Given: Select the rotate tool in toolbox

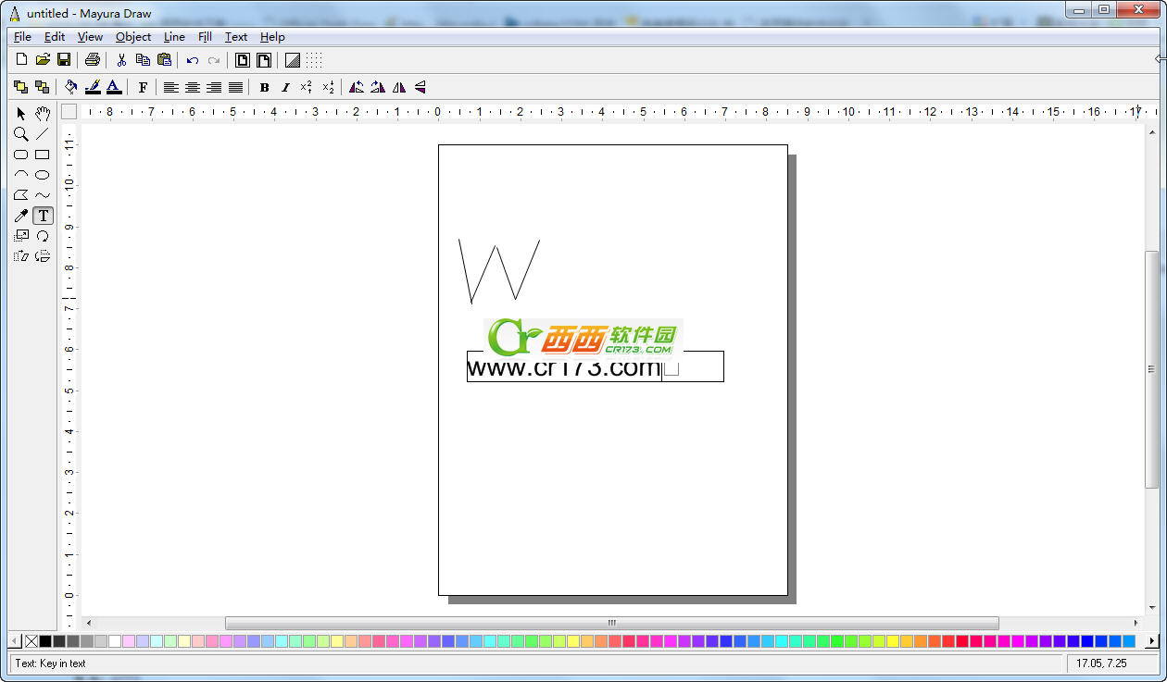Looking at the screenshot, I should (x=43, y=236).
